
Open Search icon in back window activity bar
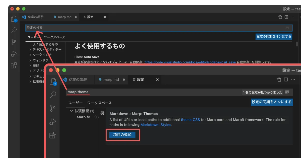point(14,30)
